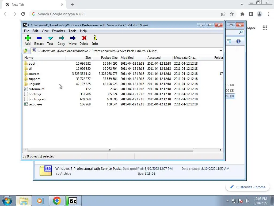The height and width of the screenshot is (206, 274).
Task: Open a new Chrome tab
Action: click(x=72, y=5)
